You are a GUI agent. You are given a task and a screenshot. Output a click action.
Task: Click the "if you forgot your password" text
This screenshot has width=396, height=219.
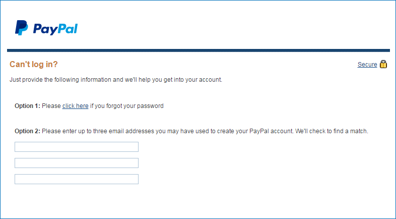coord(127,105)
